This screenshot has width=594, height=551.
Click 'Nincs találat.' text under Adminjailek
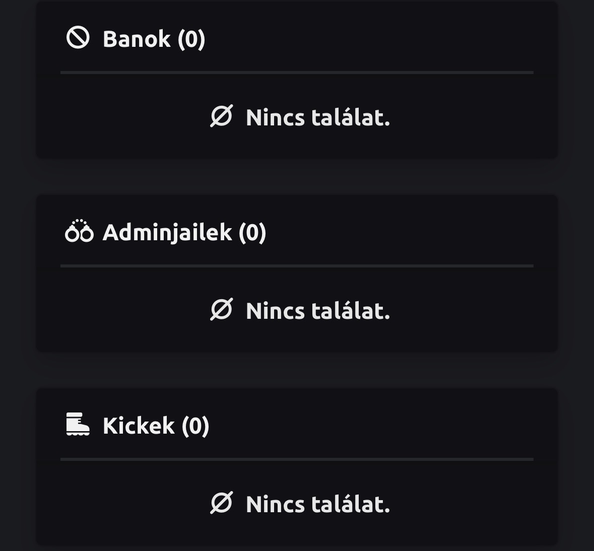coord(318,311)
